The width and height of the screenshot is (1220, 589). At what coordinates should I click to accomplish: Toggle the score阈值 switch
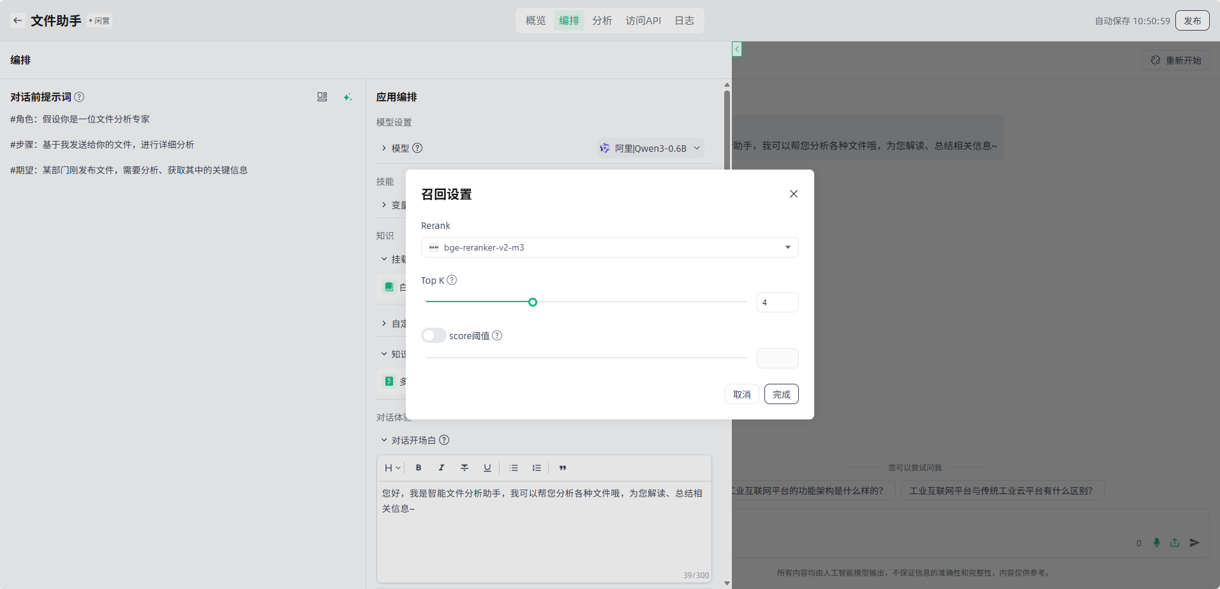[x=434, y=335]
